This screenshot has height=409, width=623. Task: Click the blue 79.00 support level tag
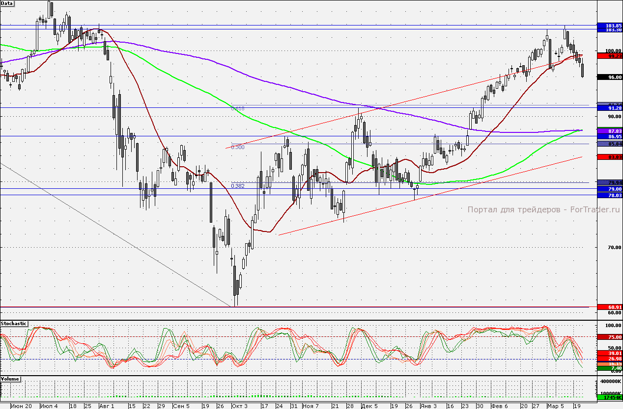click(x=609, y=189)
